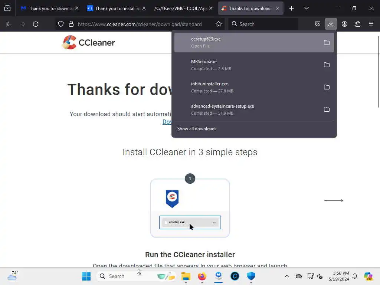Screen dimensions: 380x285
Task: Show MBSetup.exe in folder
Action: tap(327, 65)
